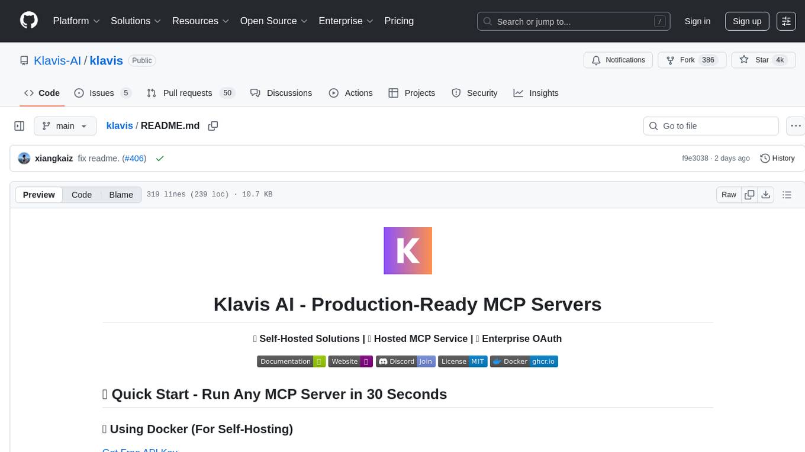Open the Documentation badge
This screenshot has width=805, height=452.
click(x=291, y=361)
